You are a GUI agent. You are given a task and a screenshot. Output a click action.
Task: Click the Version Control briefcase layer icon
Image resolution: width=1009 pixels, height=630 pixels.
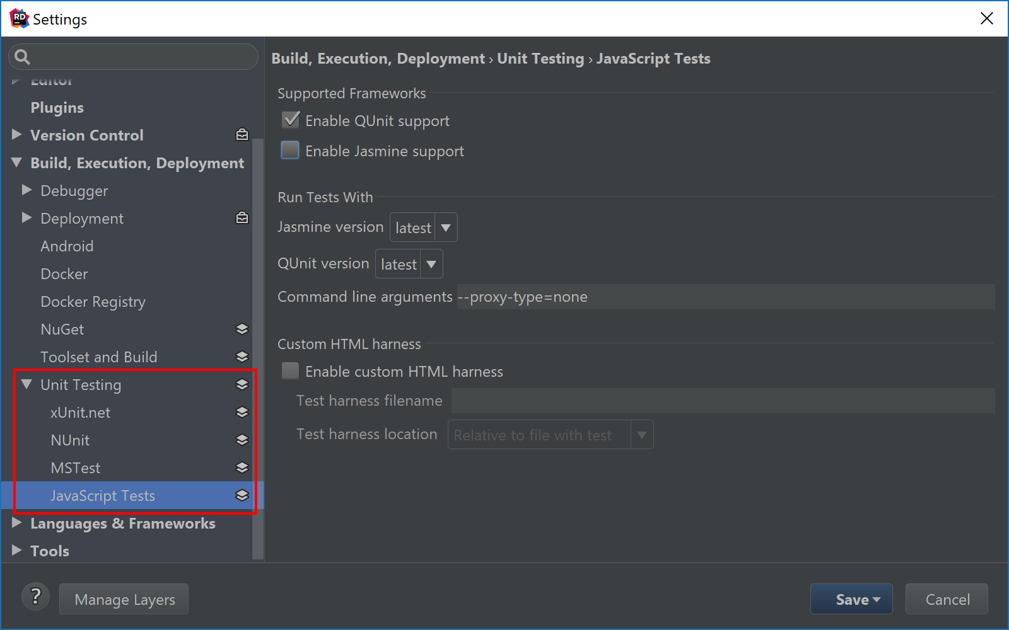(242, 135)
